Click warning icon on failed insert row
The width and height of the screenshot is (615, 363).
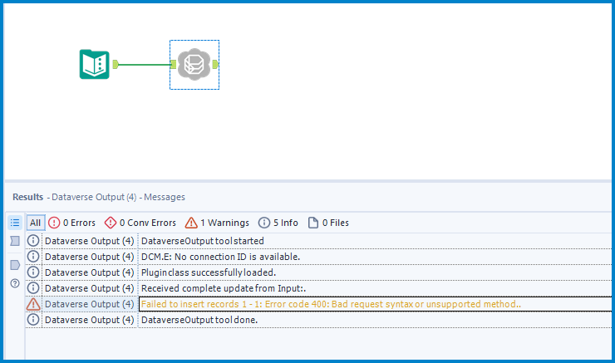(33, 304)
